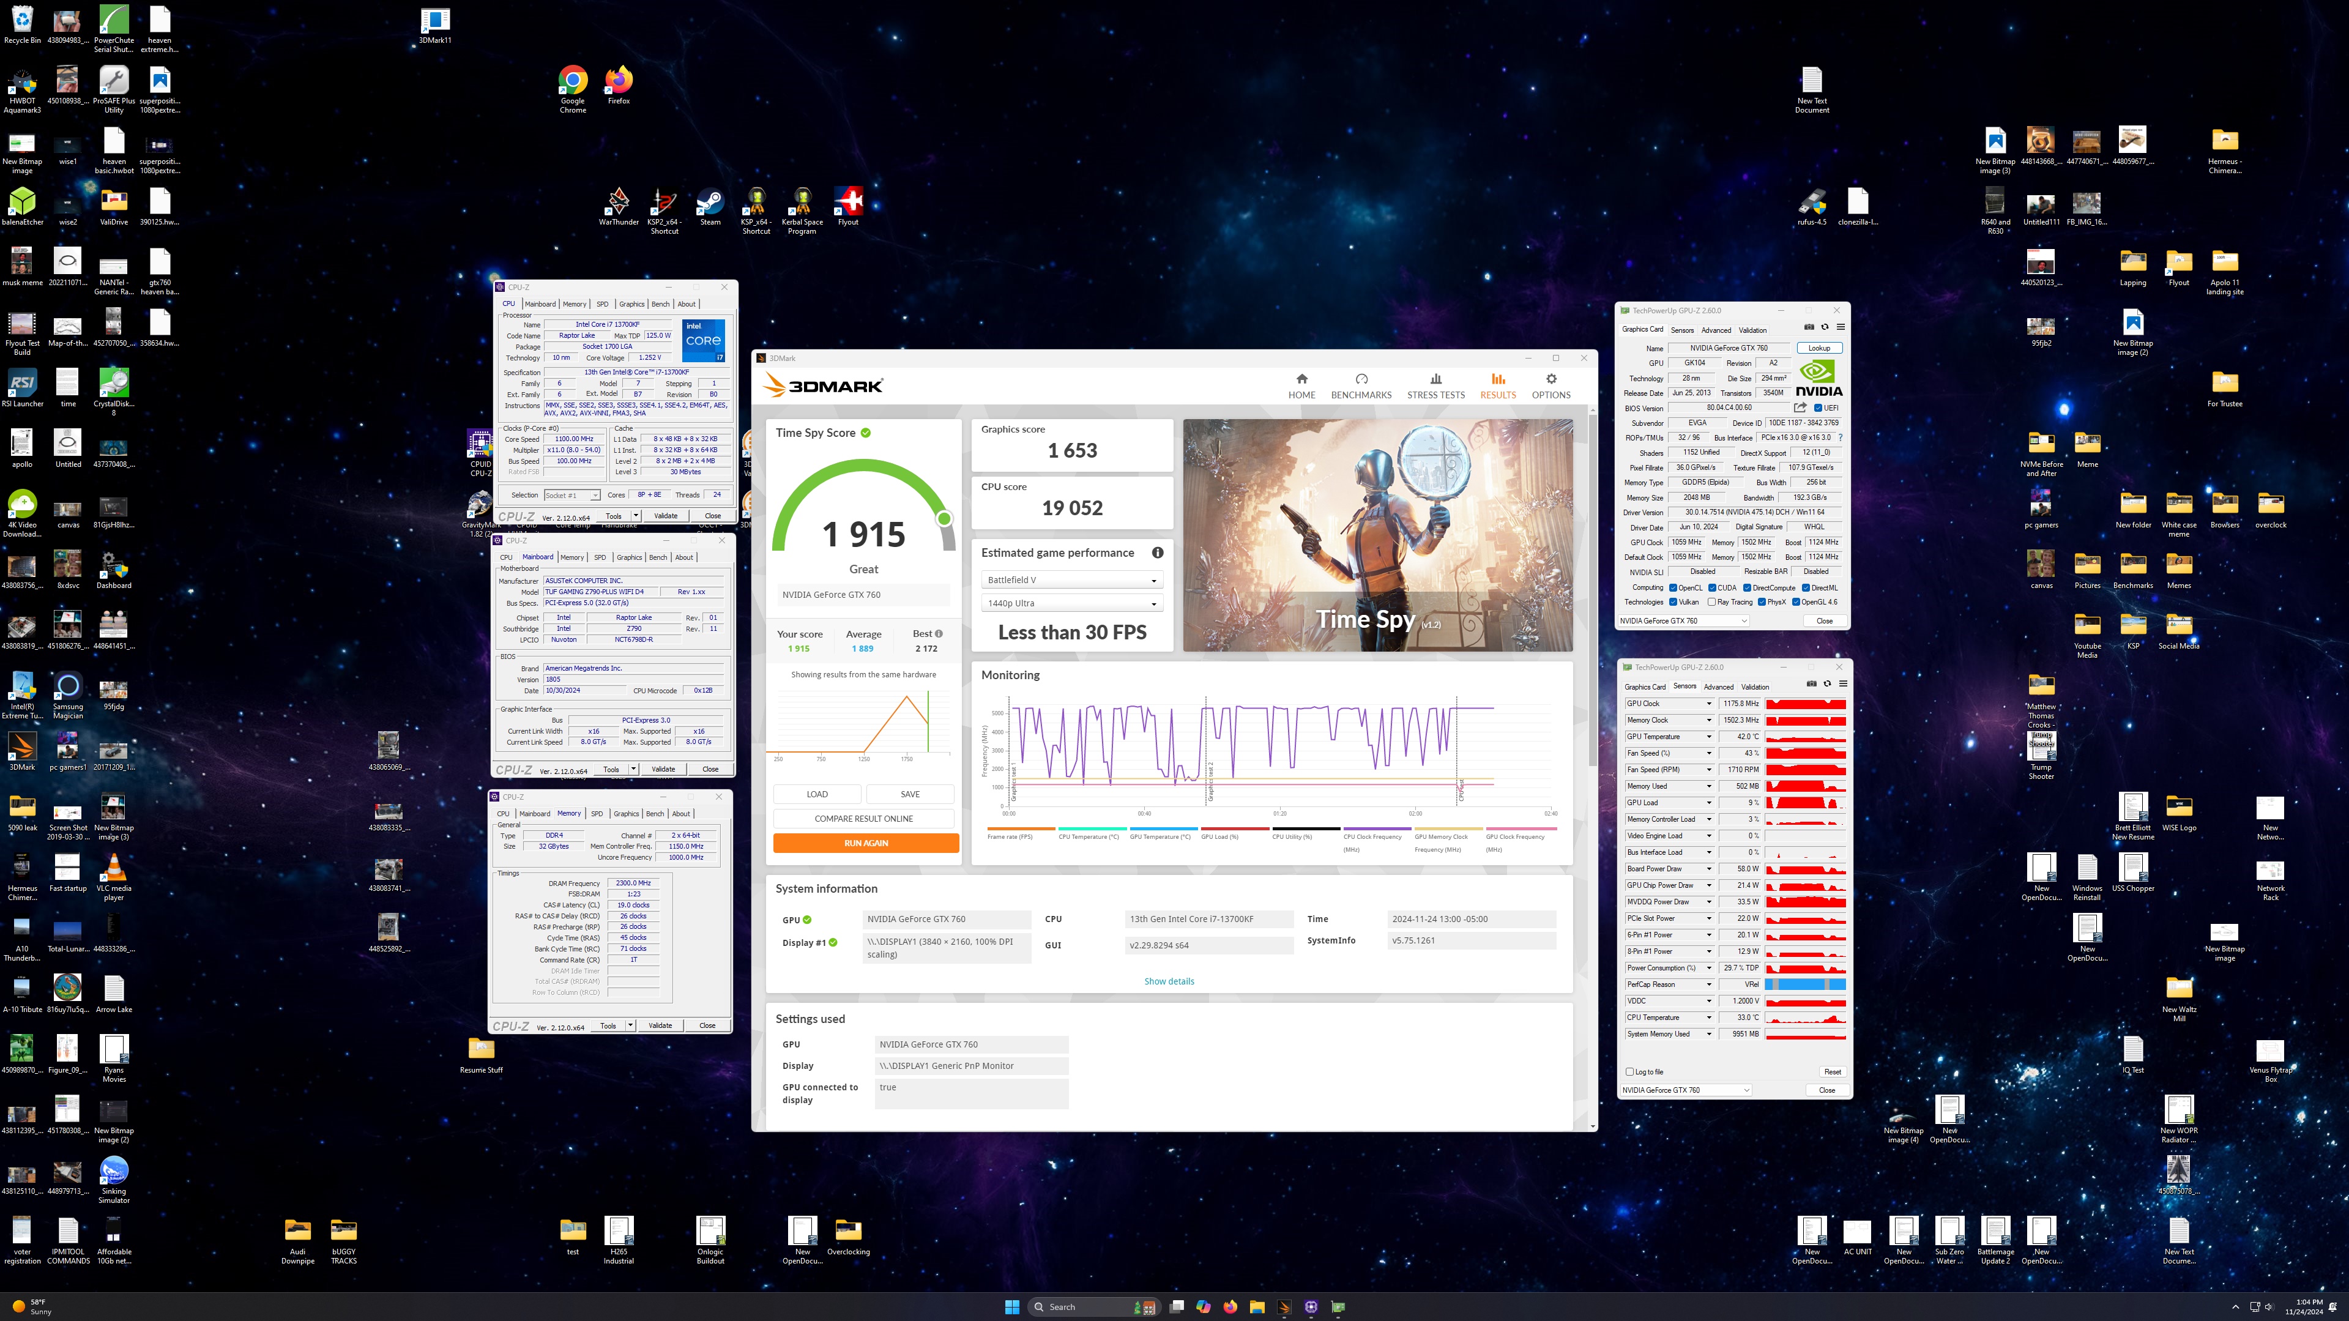Open SPD tab in the CPU-Z Mainboard window
Viewport: 2349px width, 1321px height.
[x=599, y=557]
